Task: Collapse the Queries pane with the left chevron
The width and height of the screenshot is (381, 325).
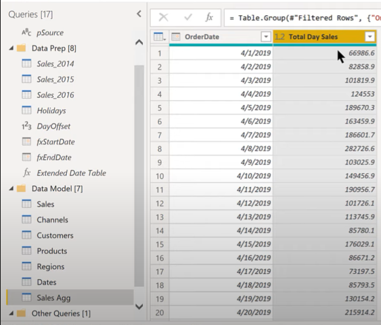Action: pyautogui.click(x=139, y=14)
